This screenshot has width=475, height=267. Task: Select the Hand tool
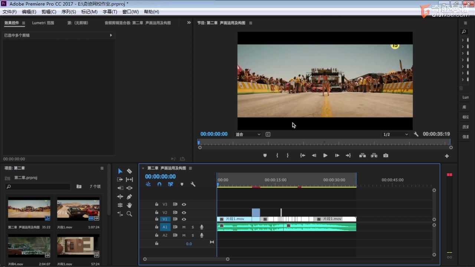[129, 205]
